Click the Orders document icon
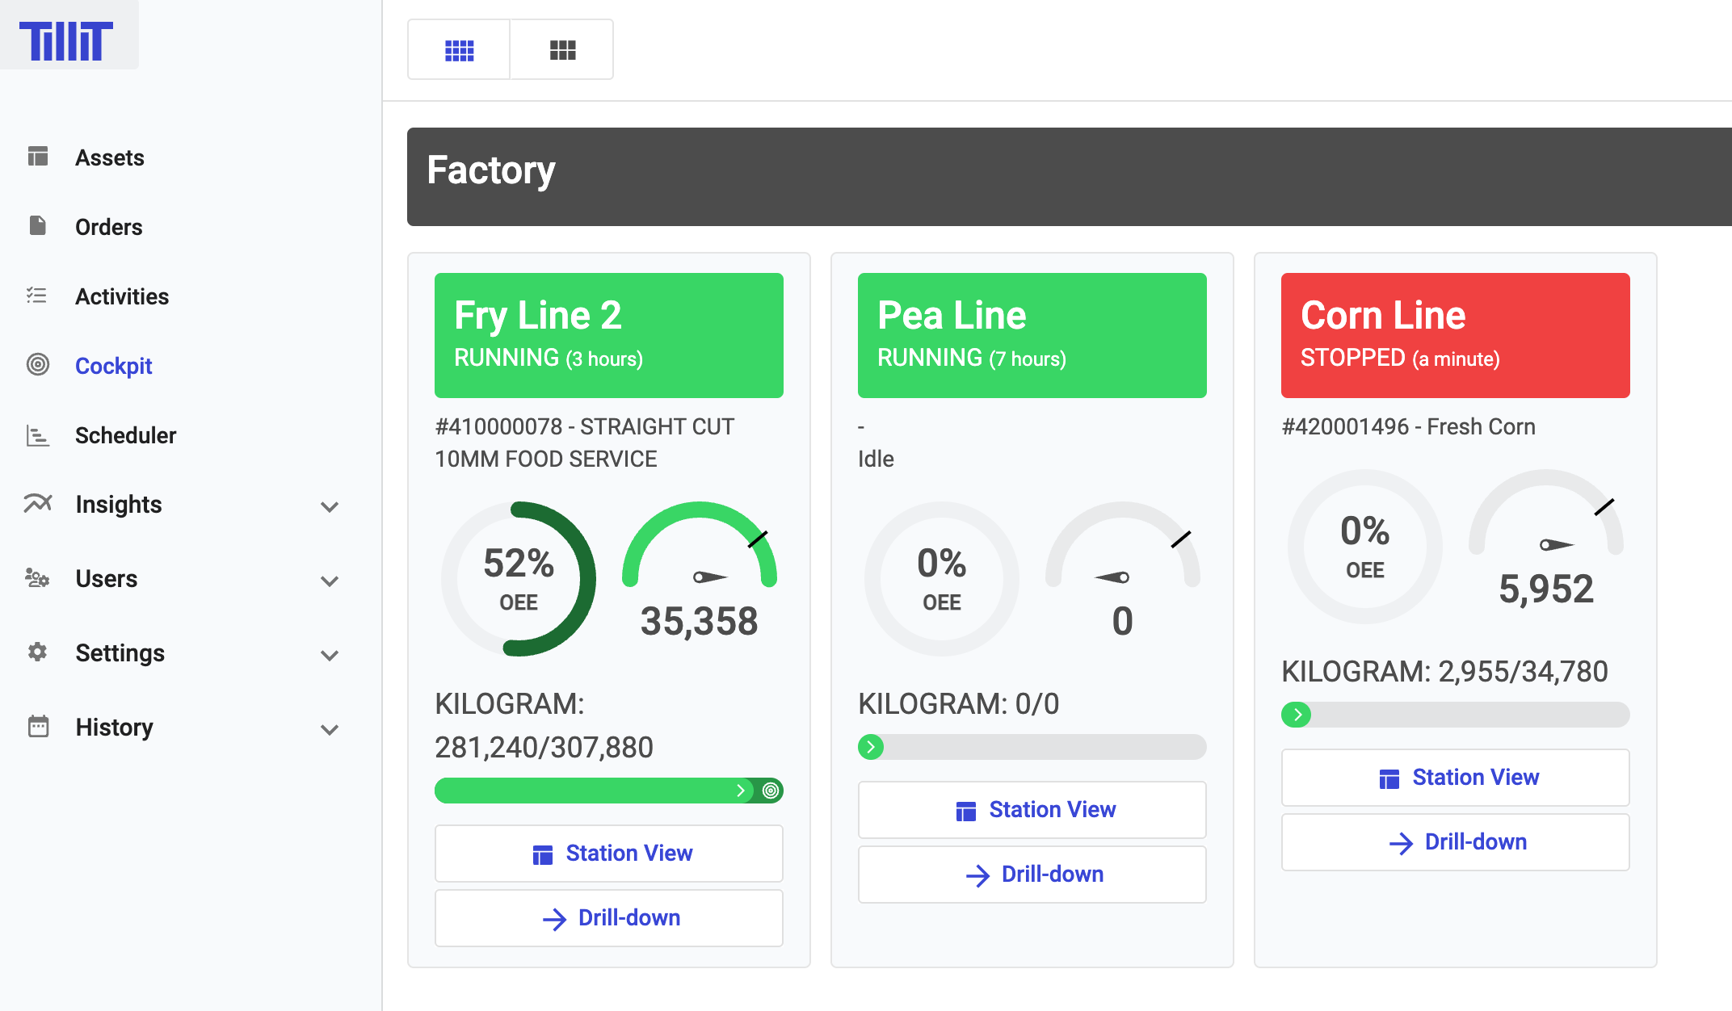The height and width of the screenshot is (1011, 1732). 37,225
